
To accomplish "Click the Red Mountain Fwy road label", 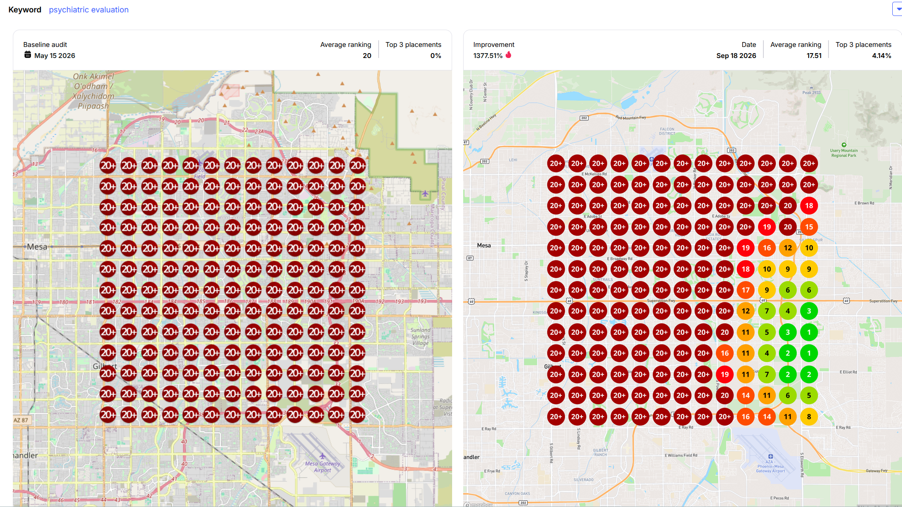I will coord(631,117).
